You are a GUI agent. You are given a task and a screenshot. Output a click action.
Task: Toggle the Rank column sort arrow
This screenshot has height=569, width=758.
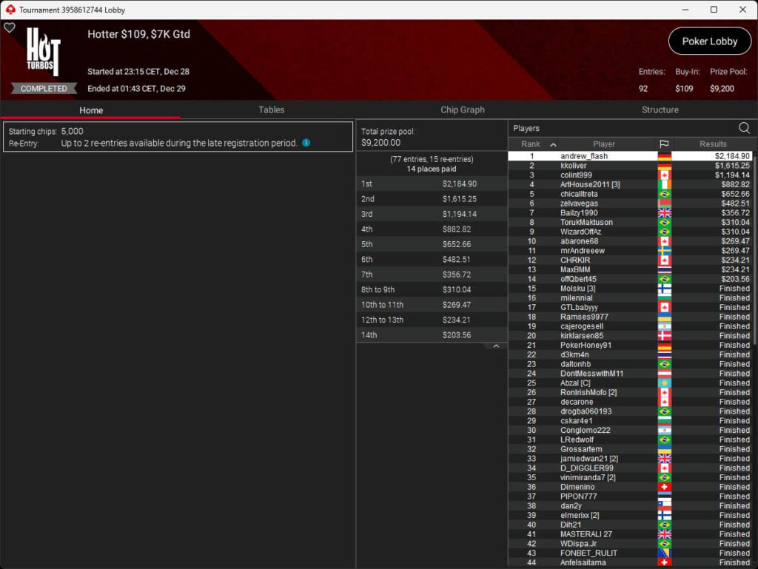tap(553, 144)
